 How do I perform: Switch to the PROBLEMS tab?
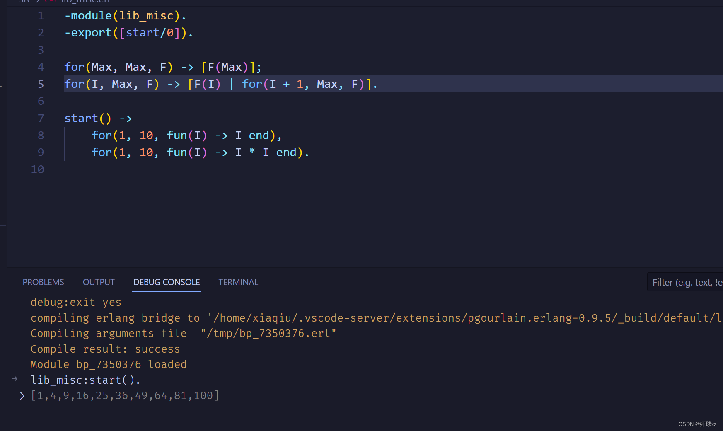43,282
